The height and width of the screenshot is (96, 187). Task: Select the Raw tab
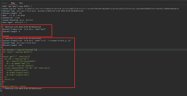[x=13, y=3]
